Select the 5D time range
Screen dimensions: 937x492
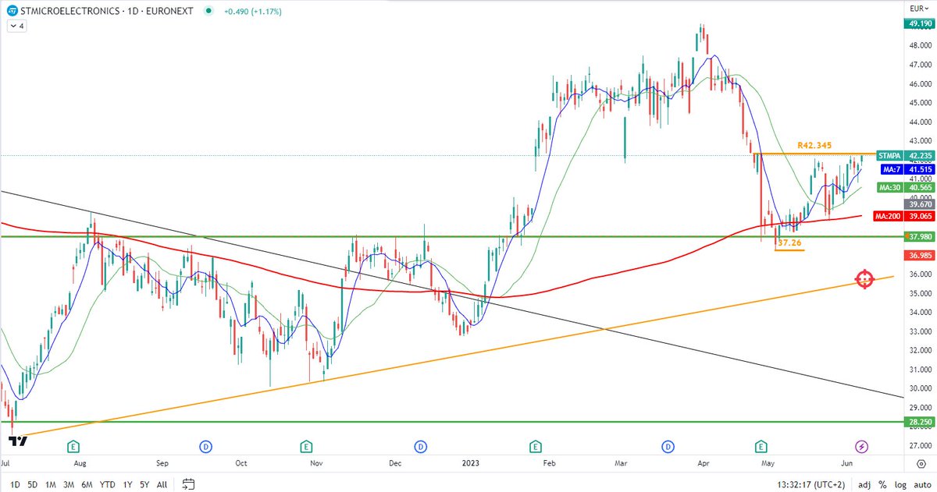click(x=32, y=484)
